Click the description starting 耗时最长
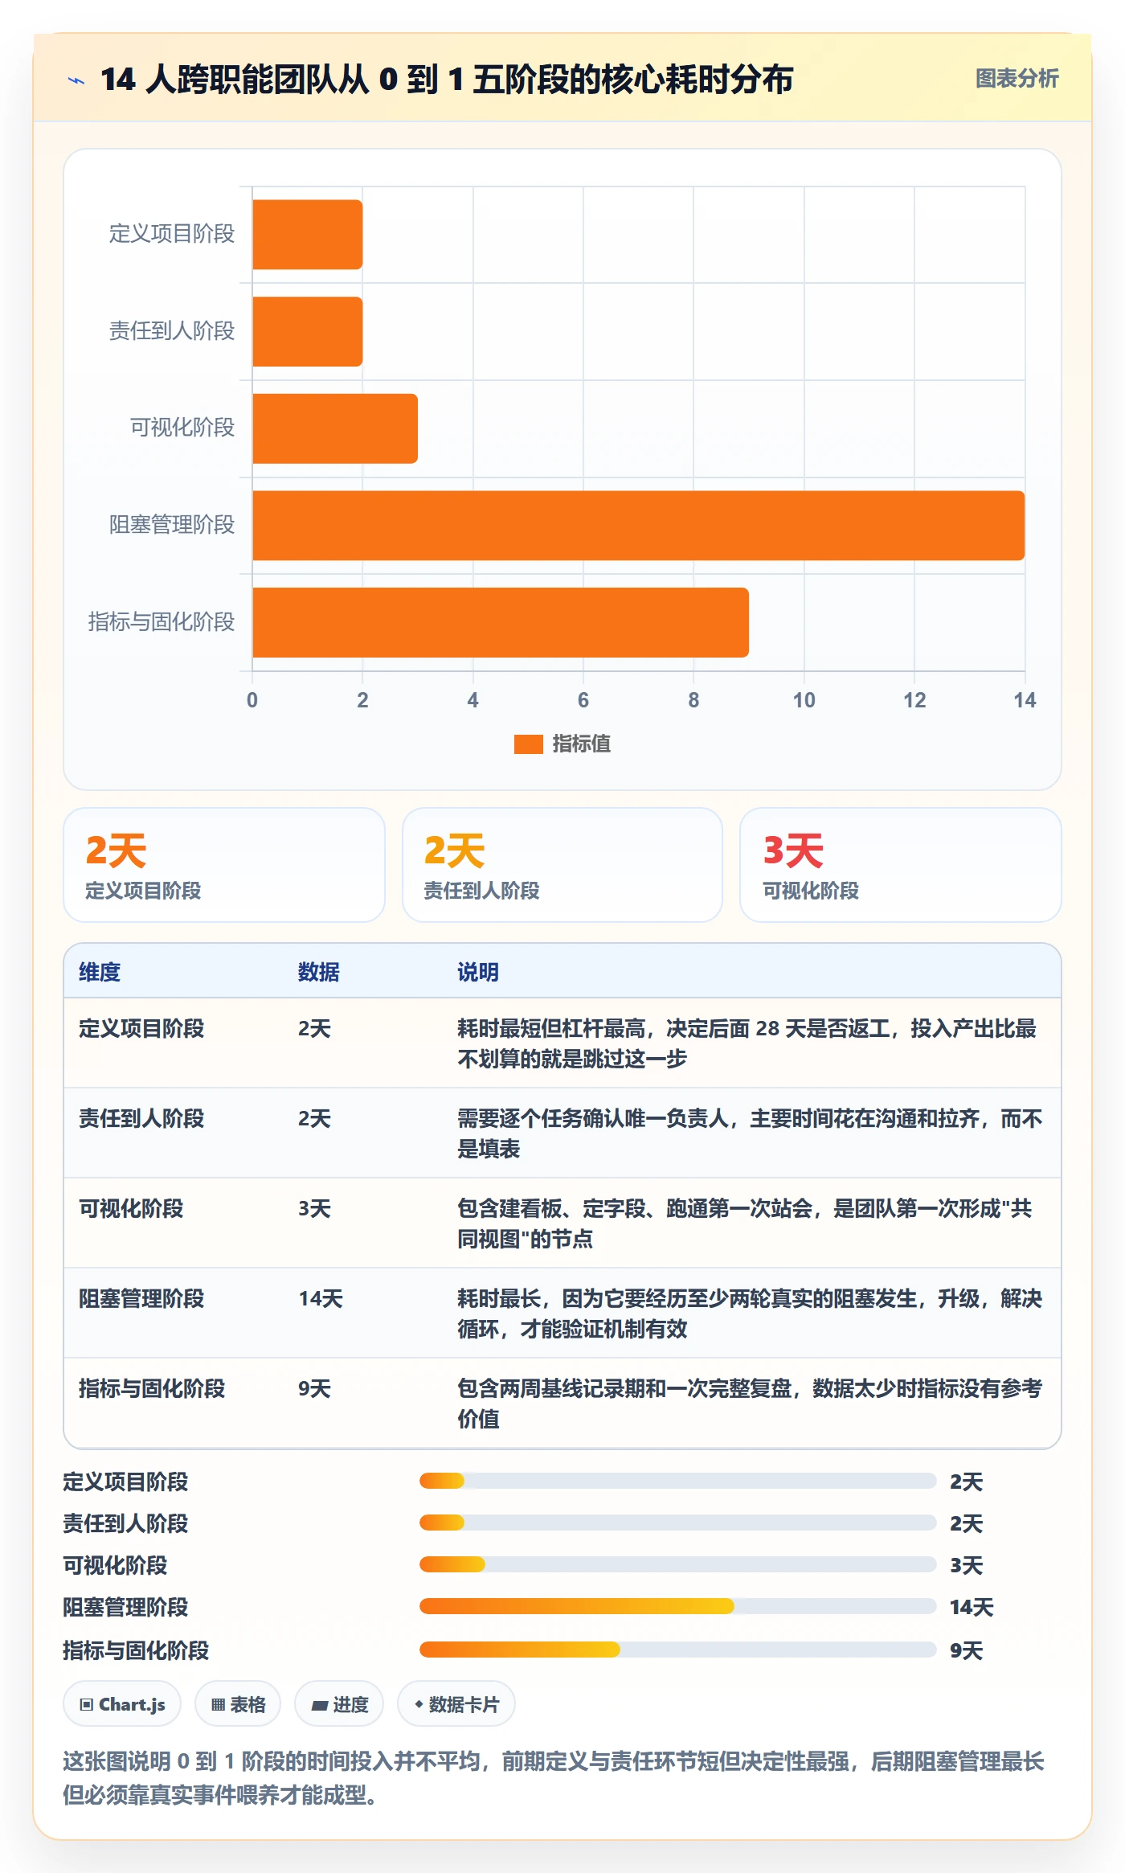The height and width of the screenshot is (1873, 1125). point(750,1314)
